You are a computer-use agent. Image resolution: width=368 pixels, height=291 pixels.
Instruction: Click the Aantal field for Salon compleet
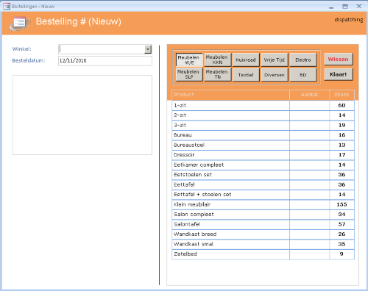(309, 215)
